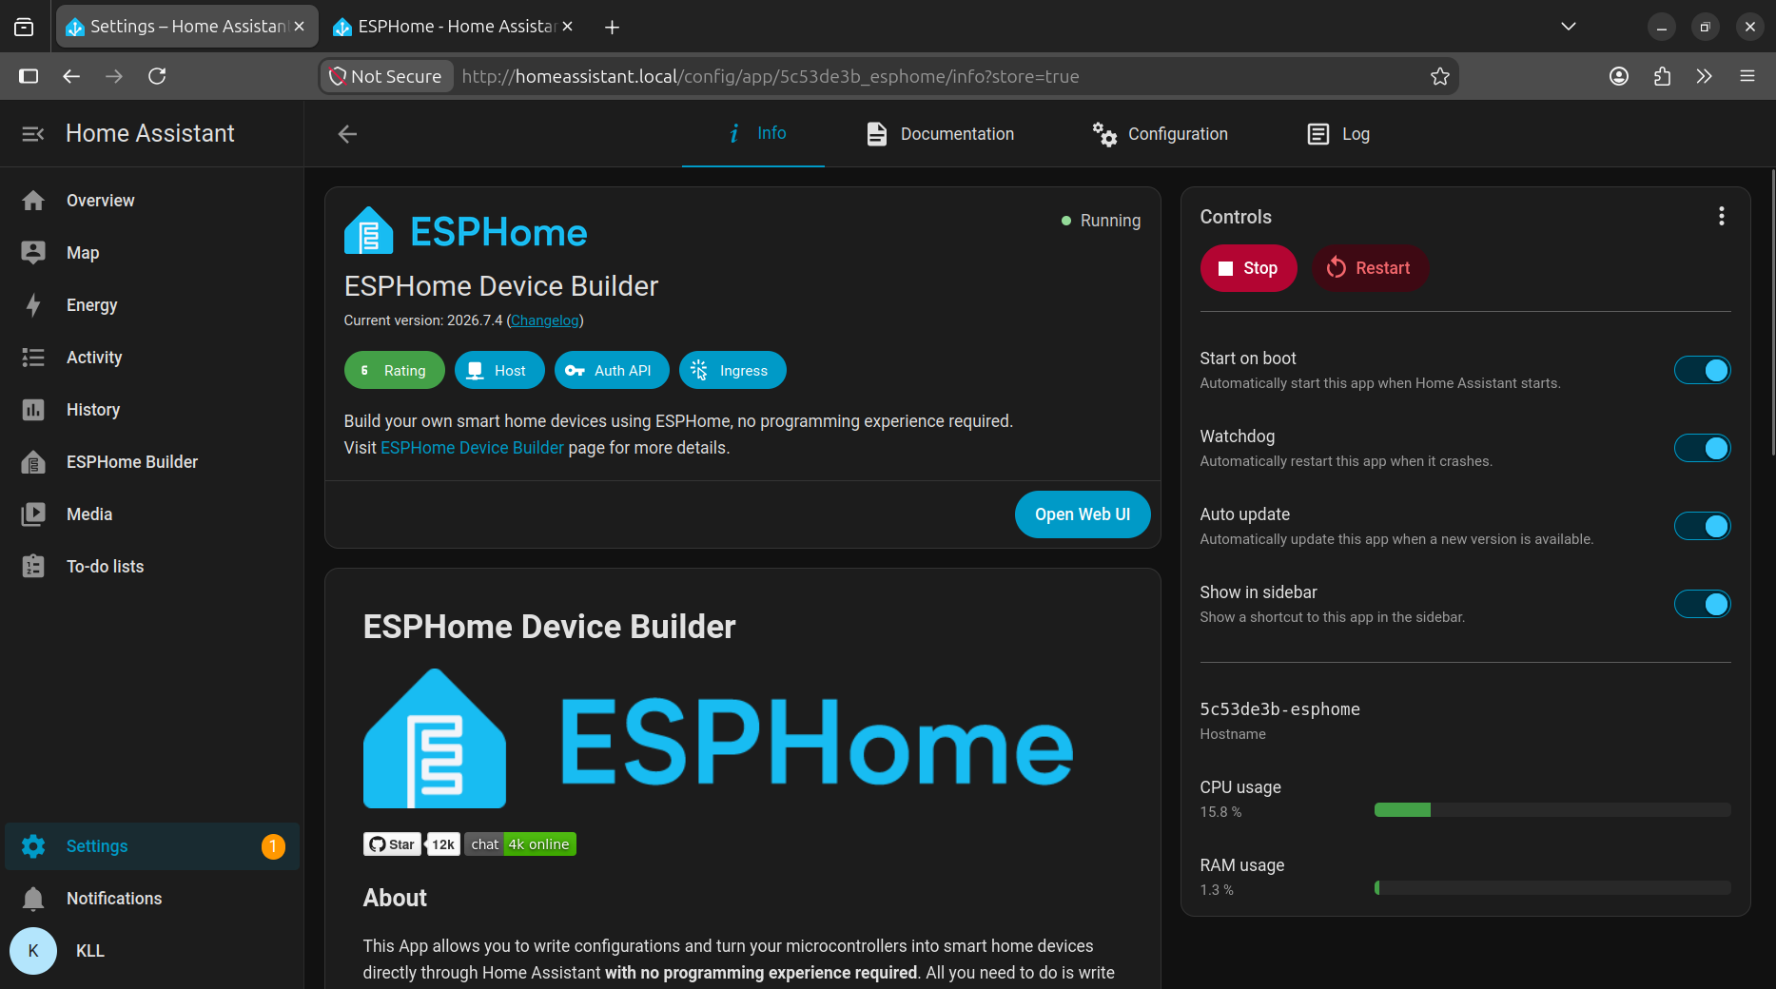Toggle the Watchdog switch

click(1703, 448)
